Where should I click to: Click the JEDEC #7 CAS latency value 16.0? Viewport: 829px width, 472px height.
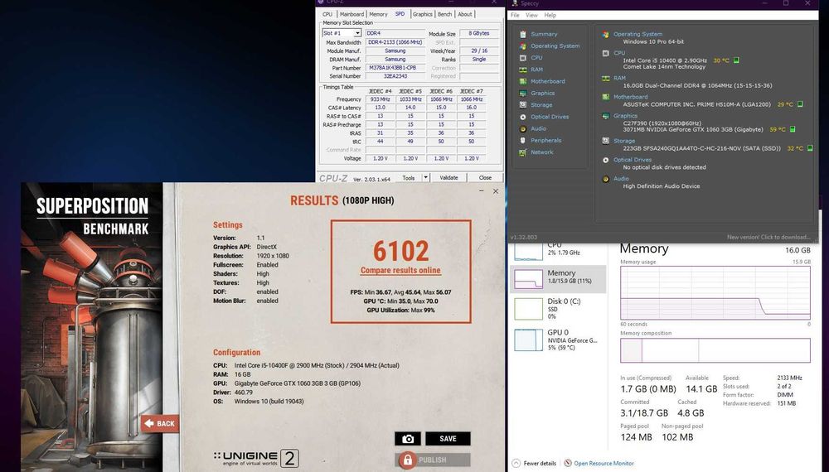pos(471,107)
